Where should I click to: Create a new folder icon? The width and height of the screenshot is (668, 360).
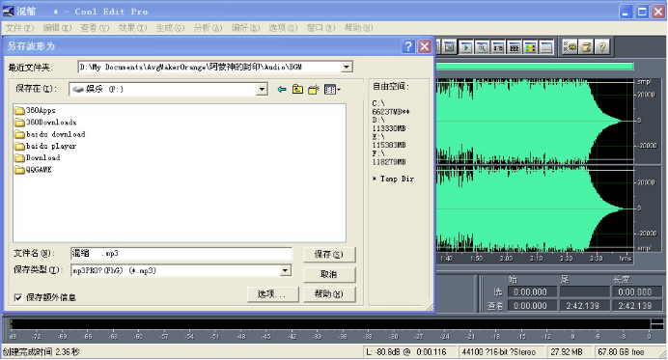[314, 90]
